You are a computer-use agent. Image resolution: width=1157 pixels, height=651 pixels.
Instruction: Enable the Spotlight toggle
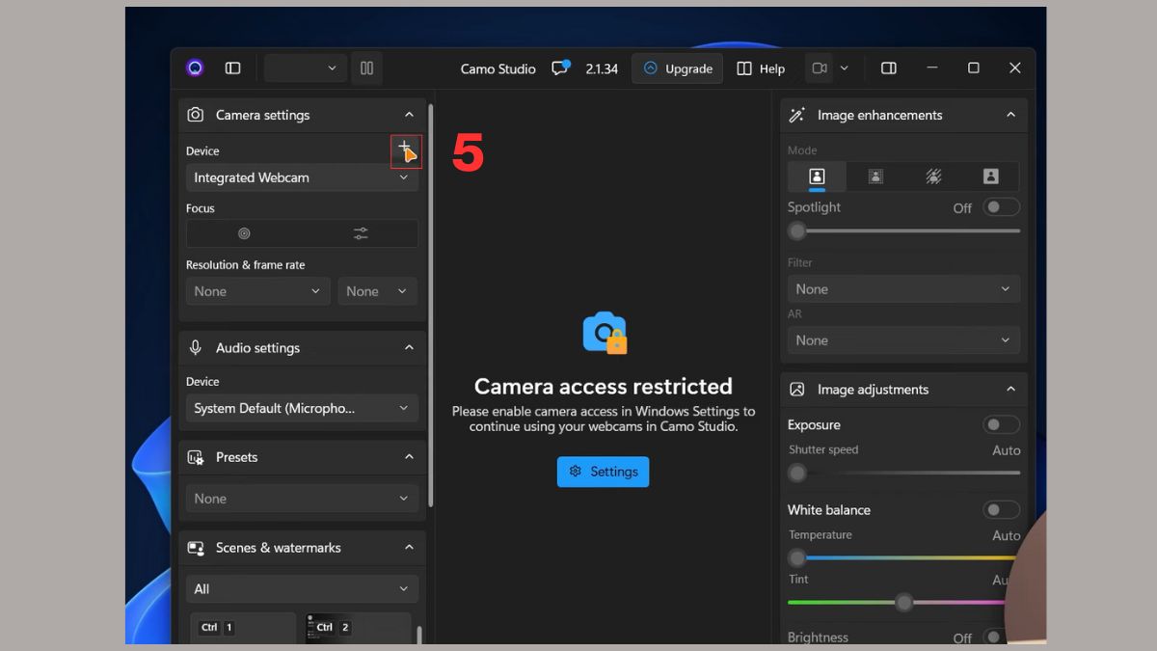click(1001, 207)
